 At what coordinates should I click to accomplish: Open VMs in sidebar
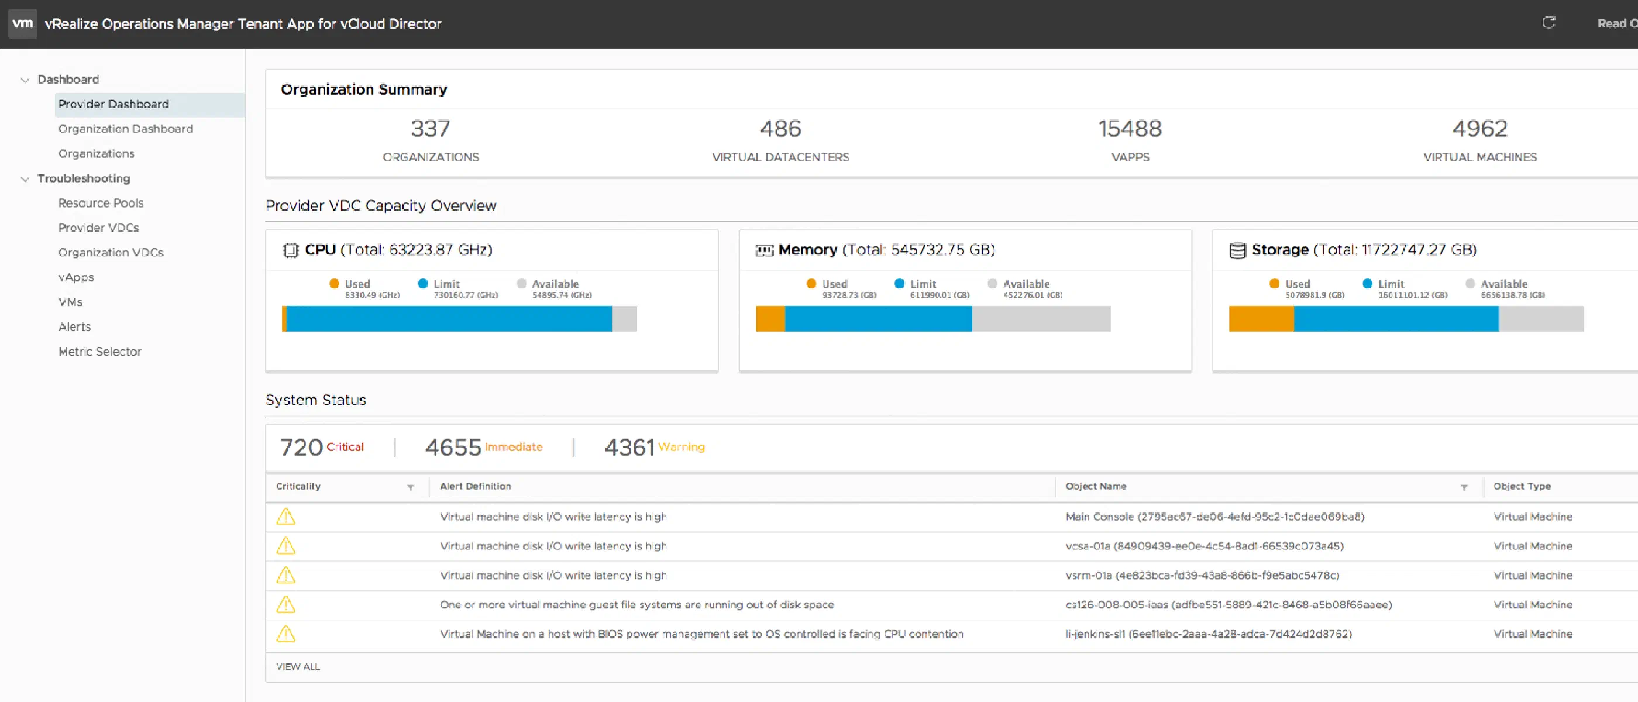(70, 302)
